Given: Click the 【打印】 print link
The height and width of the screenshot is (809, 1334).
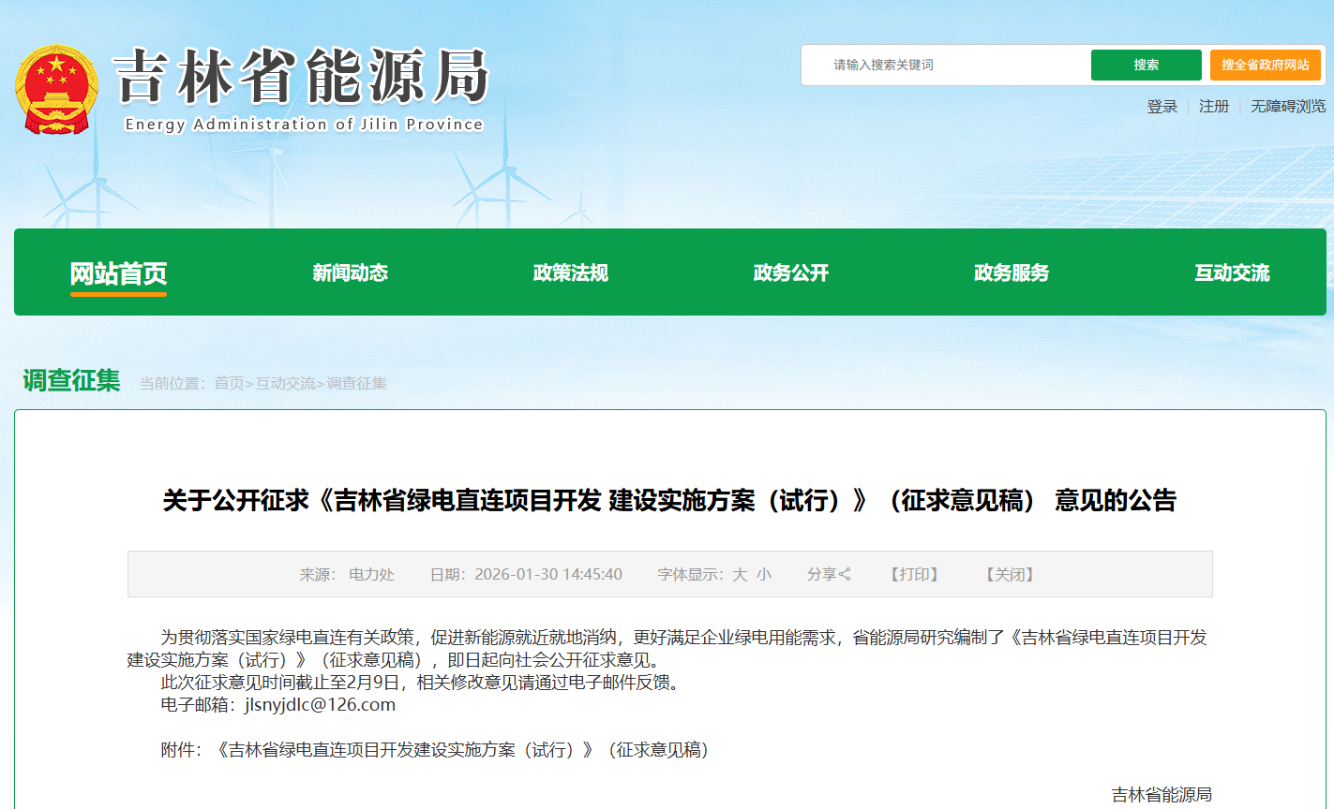Looking at the screenshot, I should (914, 574).
